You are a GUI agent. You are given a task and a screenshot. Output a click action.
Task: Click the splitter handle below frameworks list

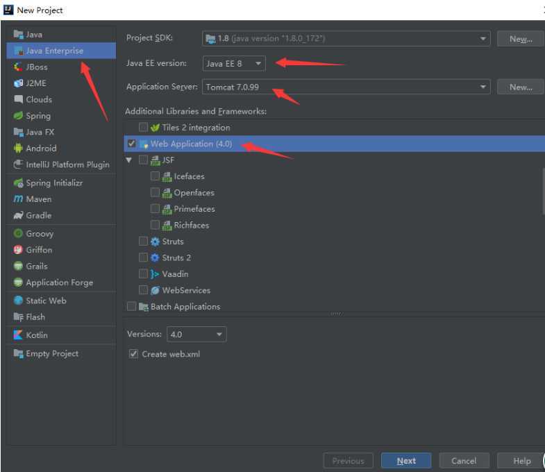point(335,314)
